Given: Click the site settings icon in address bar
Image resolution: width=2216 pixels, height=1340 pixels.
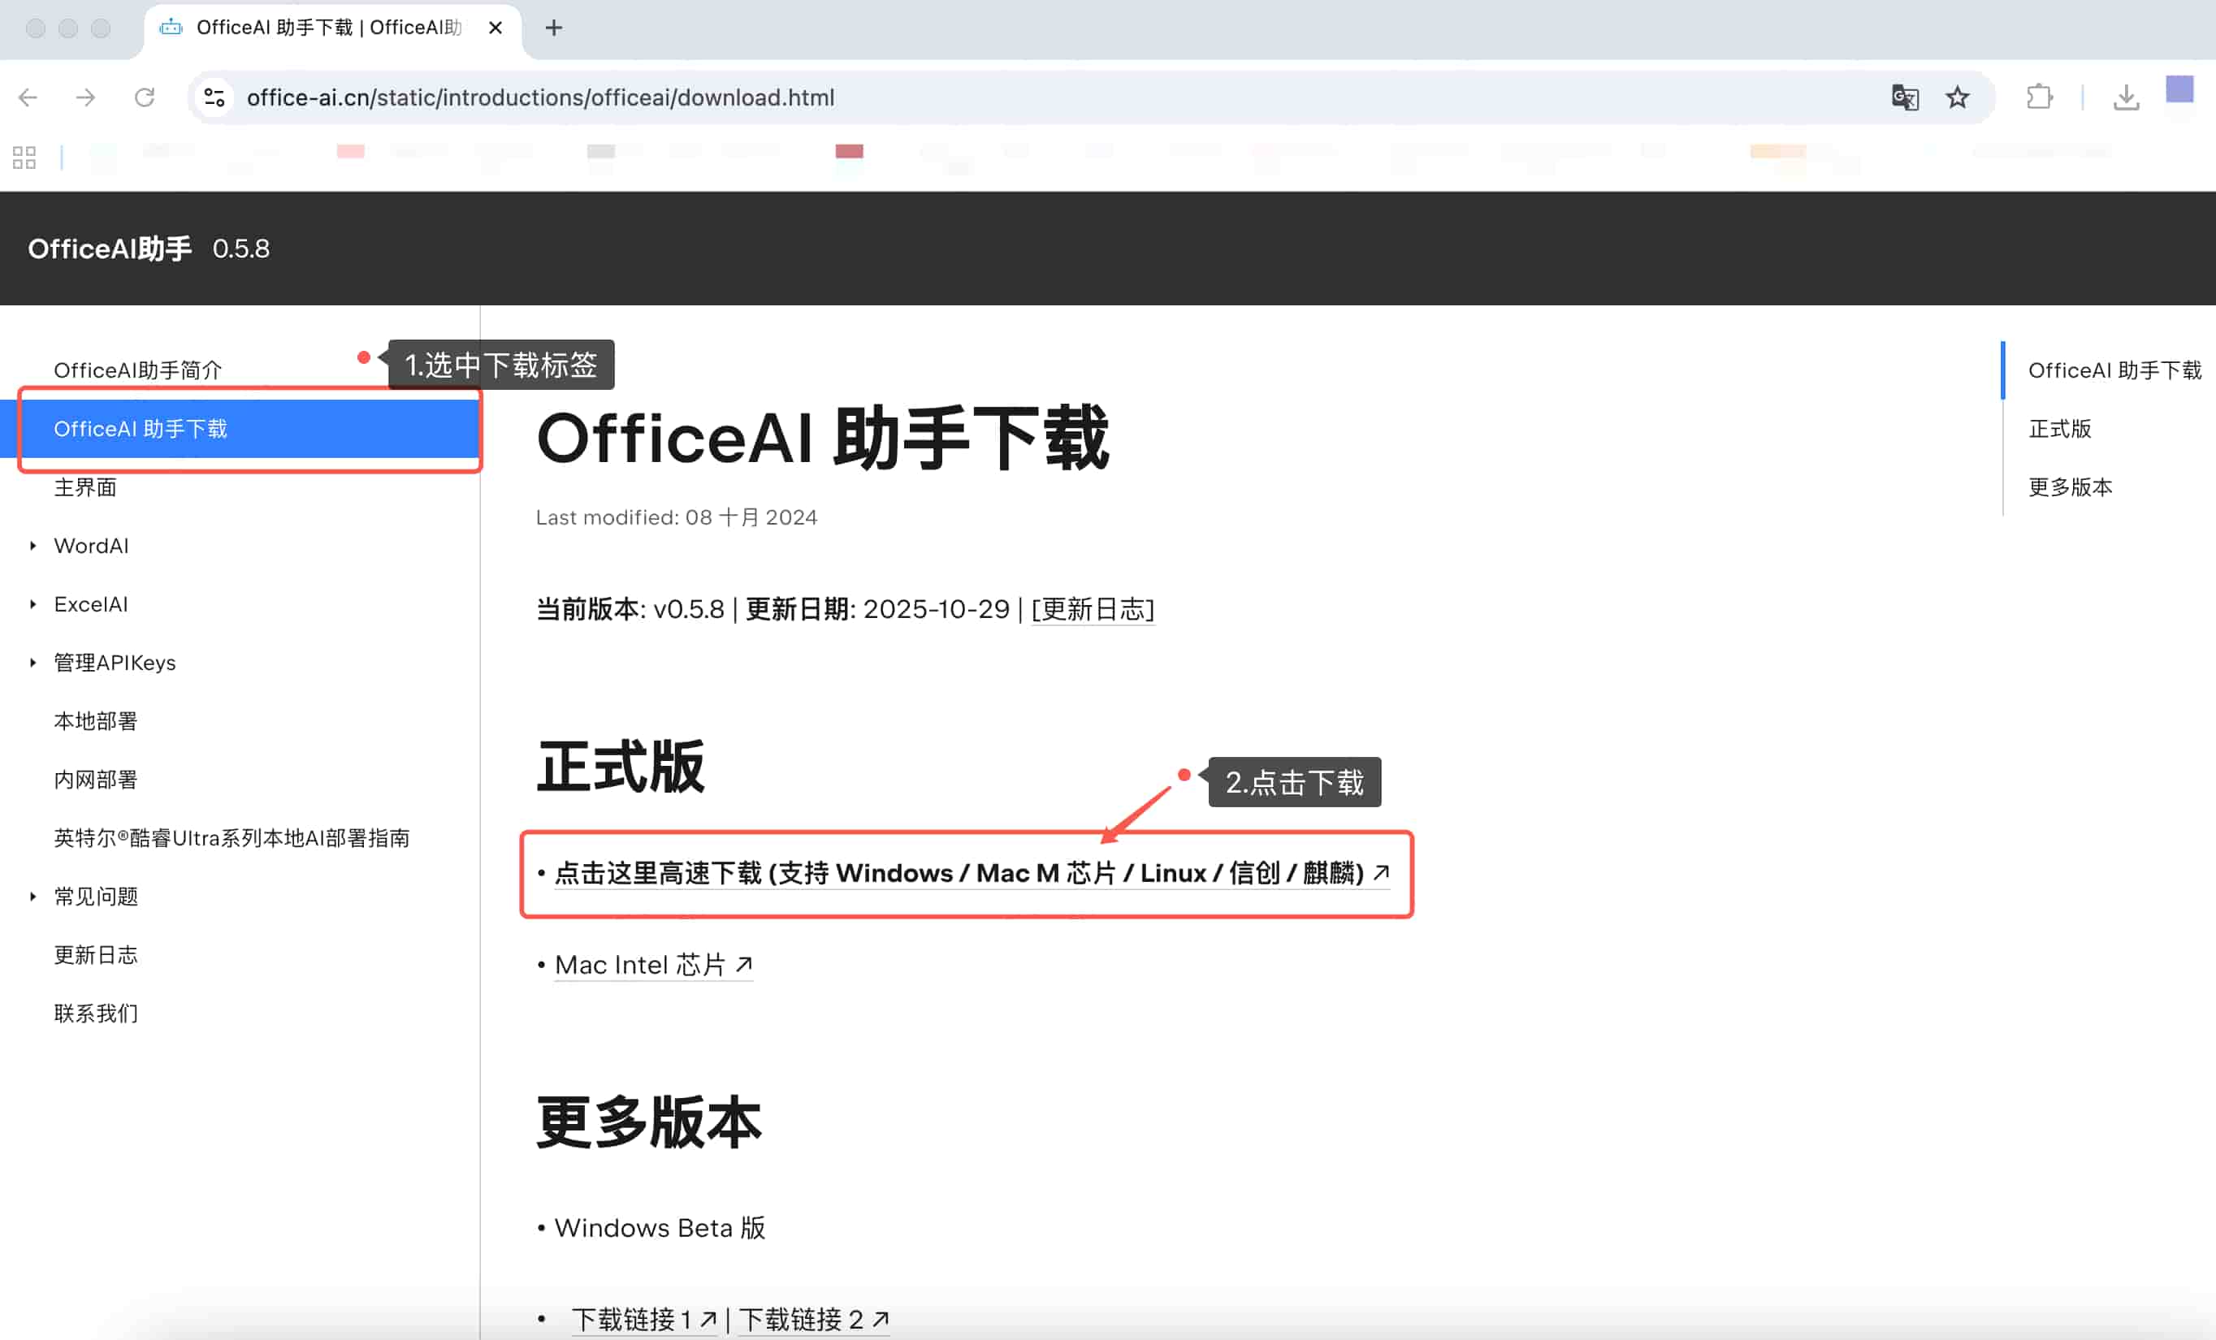Looking at the screenshot, I should coord(213,97).
